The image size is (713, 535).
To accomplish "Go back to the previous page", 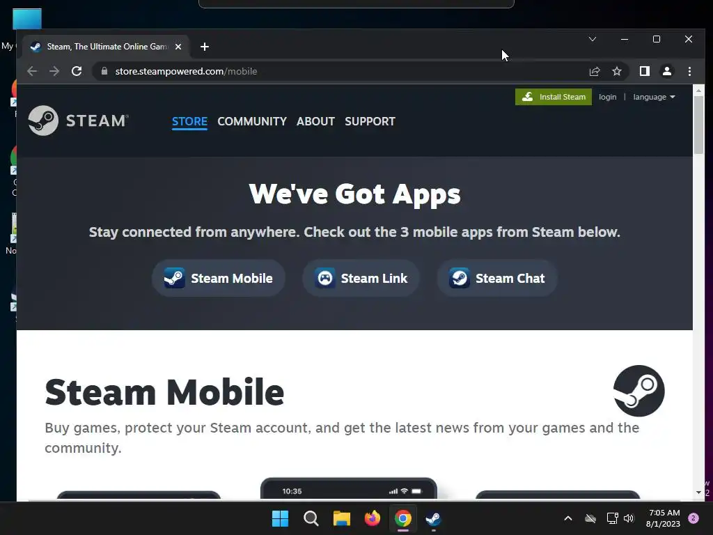I will pos(32,72).
